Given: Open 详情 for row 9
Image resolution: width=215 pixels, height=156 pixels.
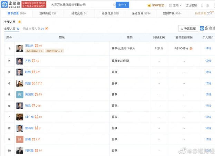Looking at the screenshot, I should [208, 139].
